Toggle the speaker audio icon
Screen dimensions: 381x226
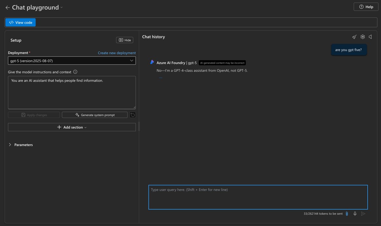[x=371, y=37]
